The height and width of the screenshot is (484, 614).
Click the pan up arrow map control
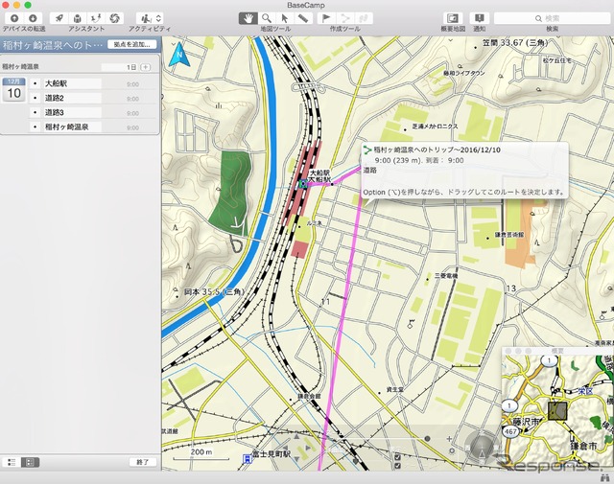click(296, 436)
